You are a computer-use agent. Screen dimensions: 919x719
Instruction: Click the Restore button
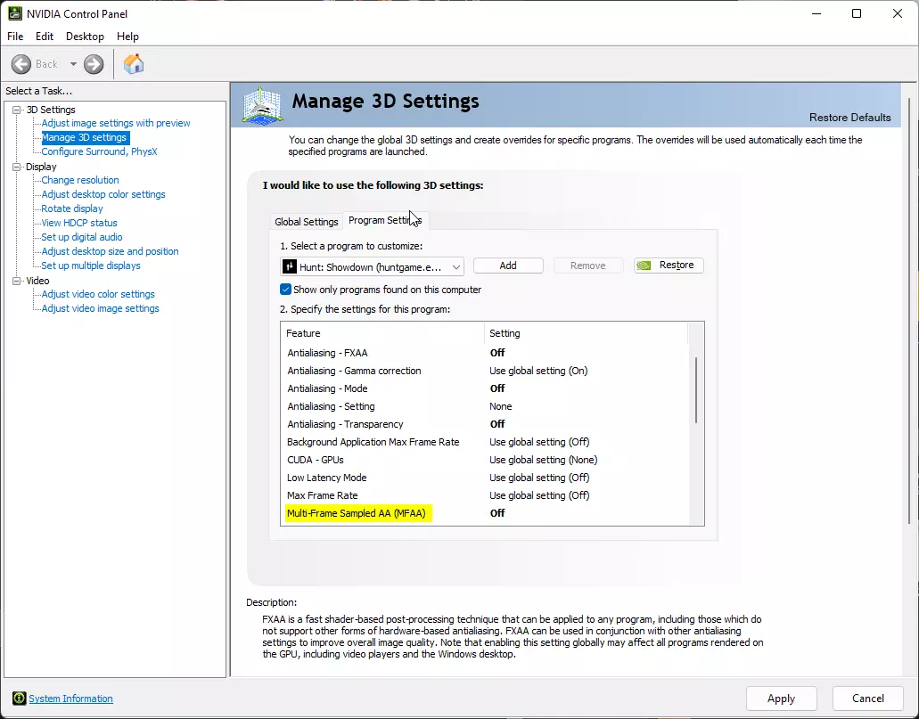669,266
